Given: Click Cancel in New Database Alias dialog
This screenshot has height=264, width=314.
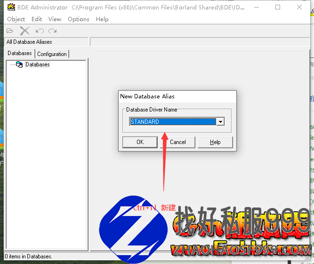Looking at the screenshot, I should point(178,142).
